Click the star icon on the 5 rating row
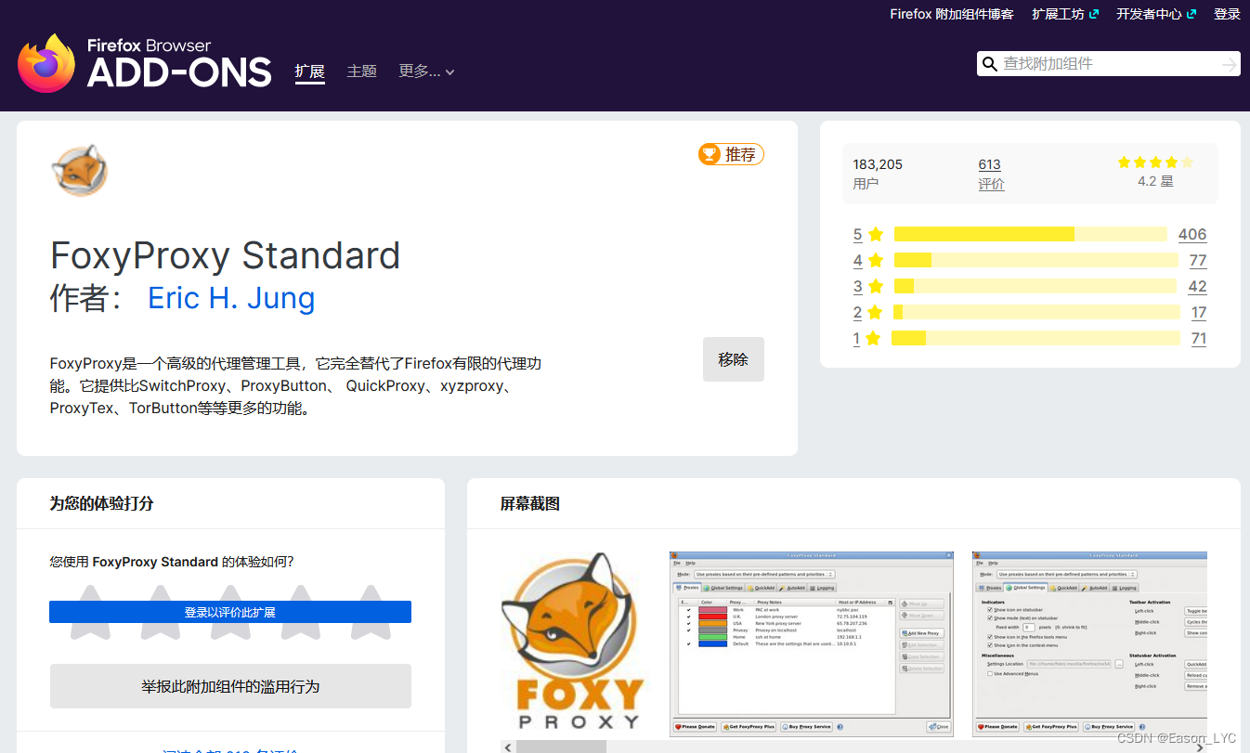The height and width of the screenshot is (753, 1250). [875, 234]
